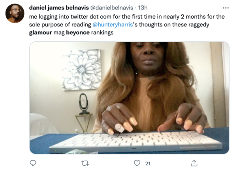This screenshot has height=172, width=235.
Task: Open the three-dot more options menu
Action: pyautogui.click(x=226, y=8)
